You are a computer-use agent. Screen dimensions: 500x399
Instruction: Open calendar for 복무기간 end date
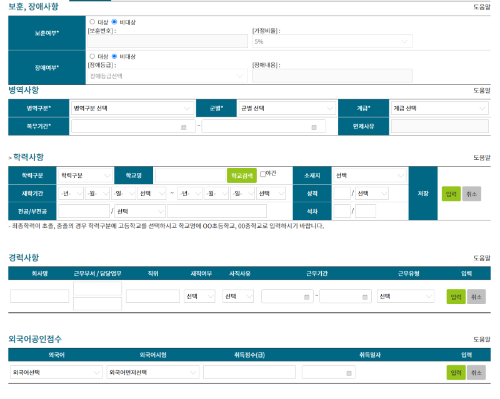(x=314, y=127)
